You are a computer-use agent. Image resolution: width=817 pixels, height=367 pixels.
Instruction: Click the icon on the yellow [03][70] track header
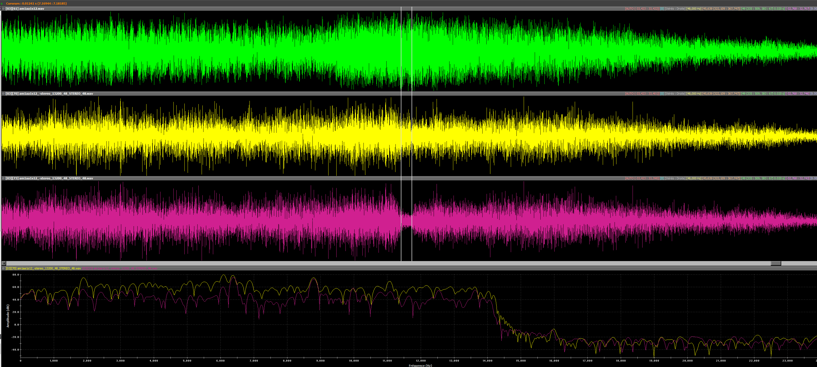click(x=3, y=94)
